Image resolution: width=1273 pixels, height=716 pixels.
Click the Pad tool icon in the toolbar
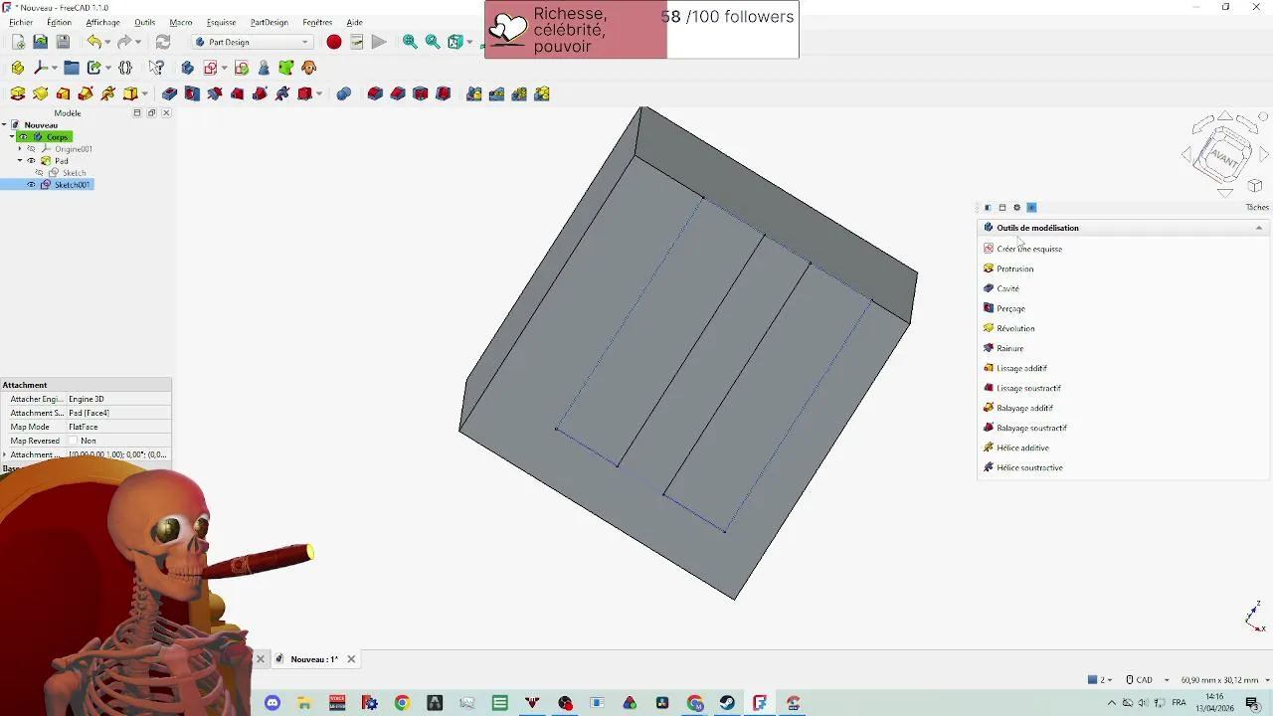coord(18,93)
